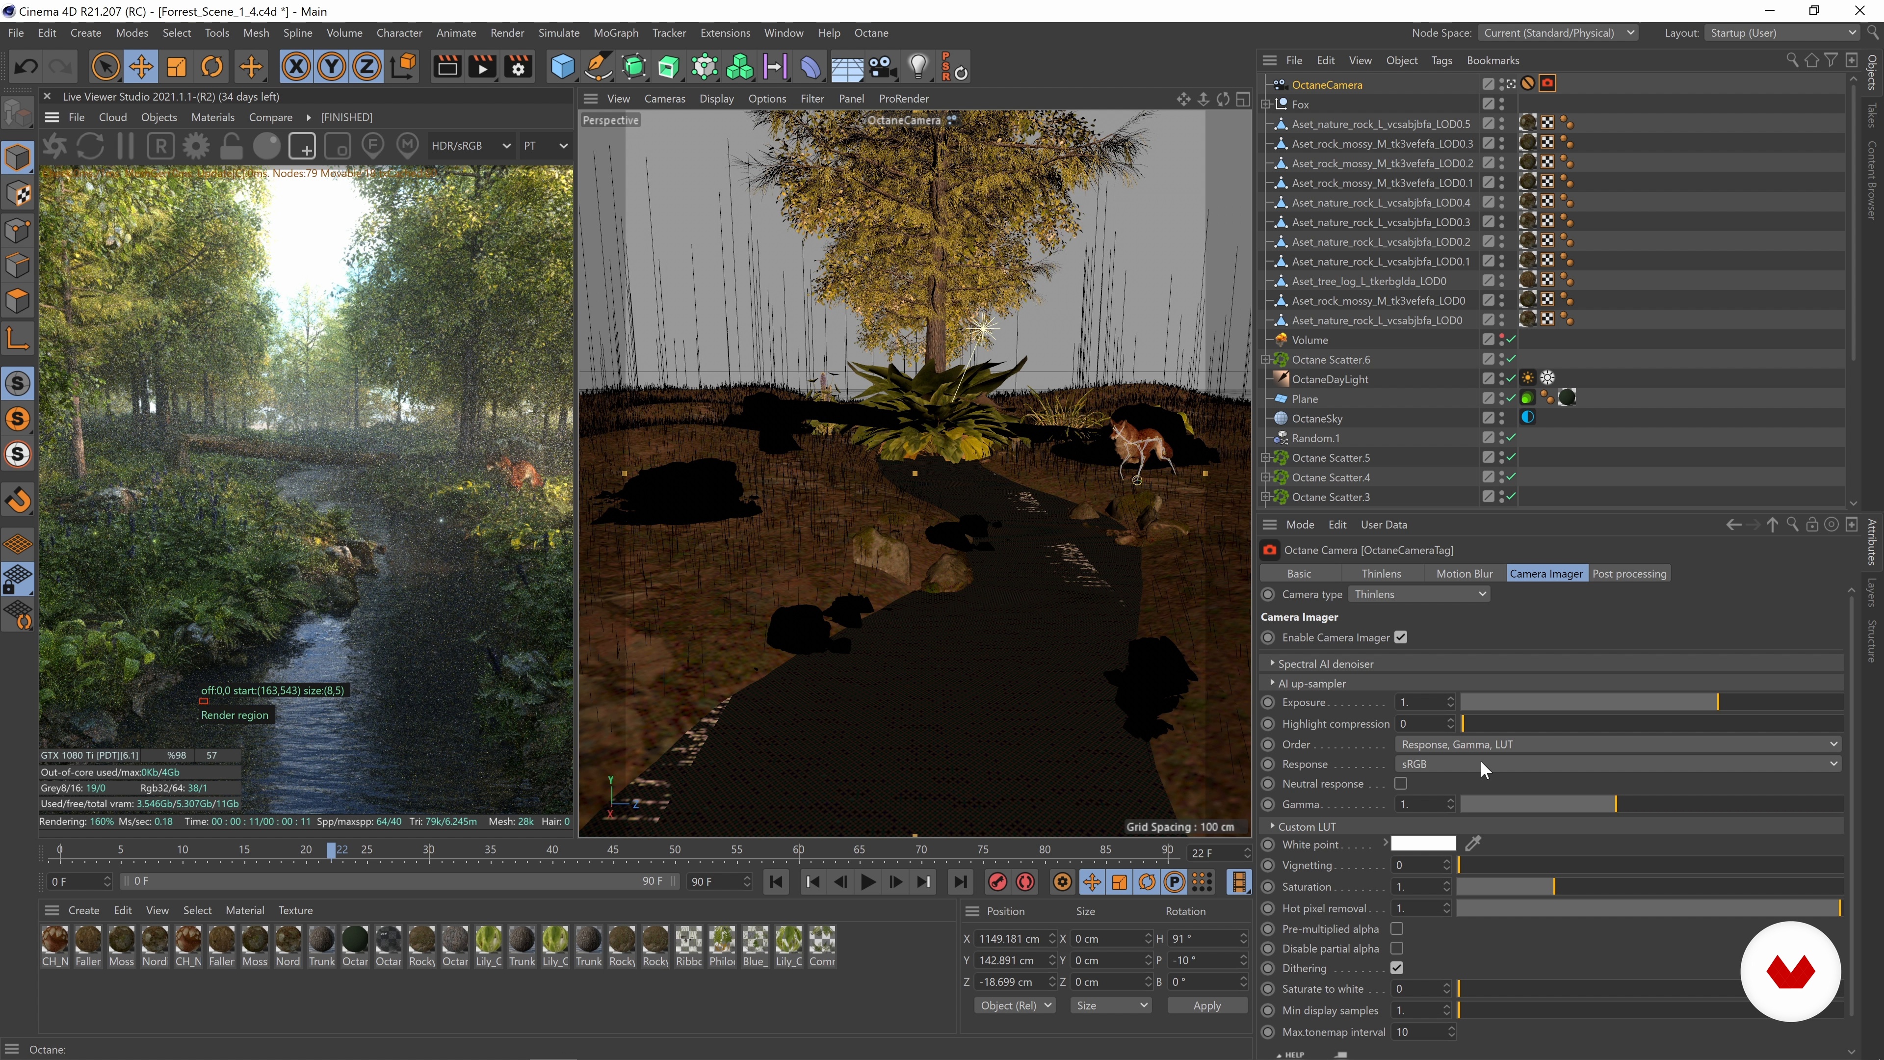This screenshot has width=1884, height=1060.
Task: Add a Light object bulb icon
Action: [918, 67]
